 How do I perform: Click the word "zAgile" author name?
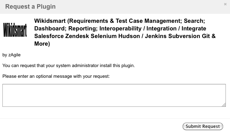click(15, 55)
